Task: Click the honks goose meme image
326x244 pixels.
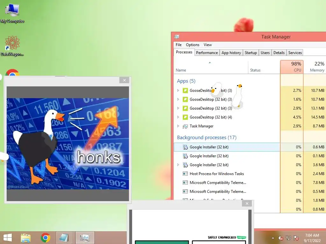Action: pyautogui.click(x=68, y=144)
